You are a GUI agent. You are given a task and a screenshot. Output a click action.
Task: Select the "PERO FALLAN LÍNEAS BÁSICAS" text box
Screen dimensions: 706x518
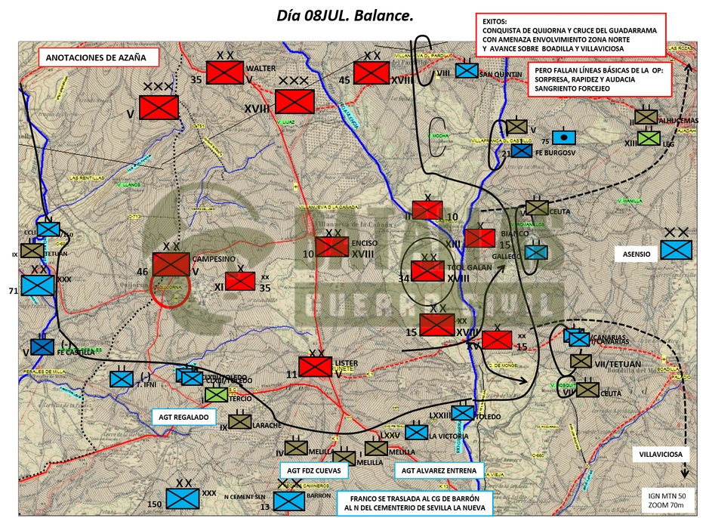[600, 79]
